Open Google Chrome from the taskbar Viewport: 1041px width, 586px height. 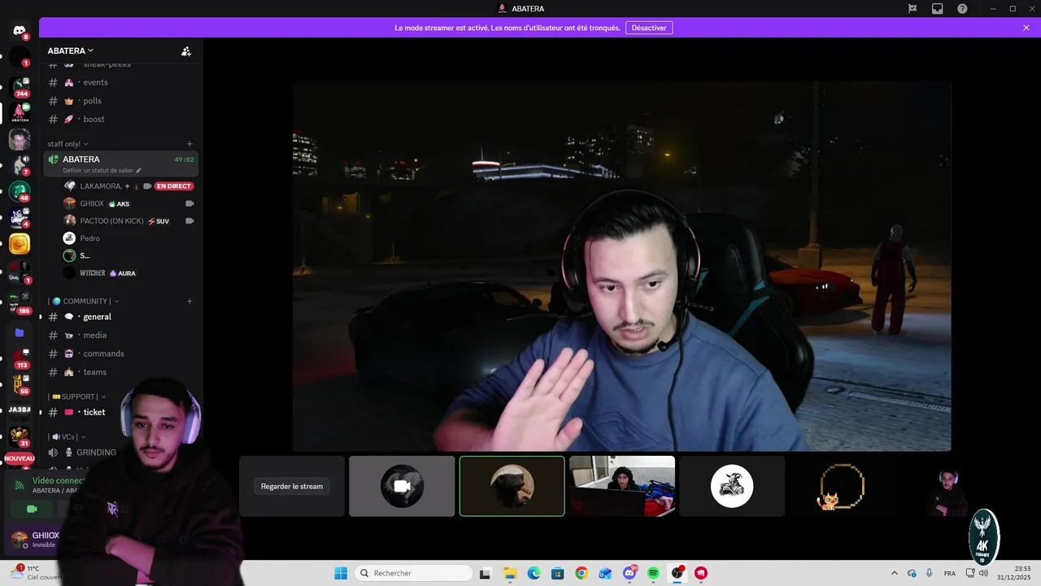click(x=581, y=573)
